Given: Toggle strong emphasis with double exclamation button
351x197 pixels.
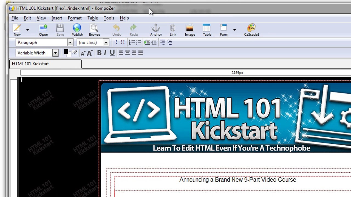Looking at the screenshot, I should pyautogui.click(x=123, y=42).
